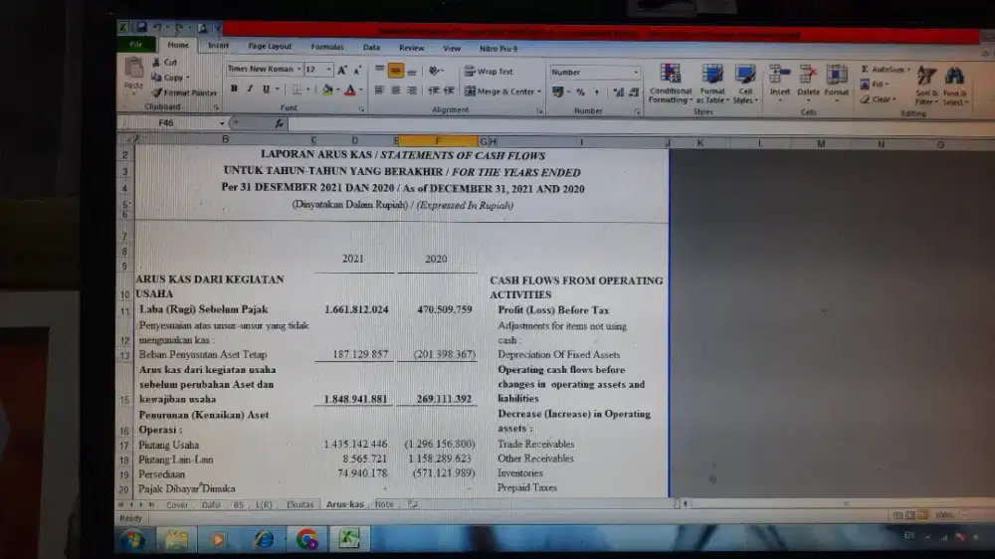Decrease decimal places
The height and width of the screenshot is (559, 995).
click(633, 93)
